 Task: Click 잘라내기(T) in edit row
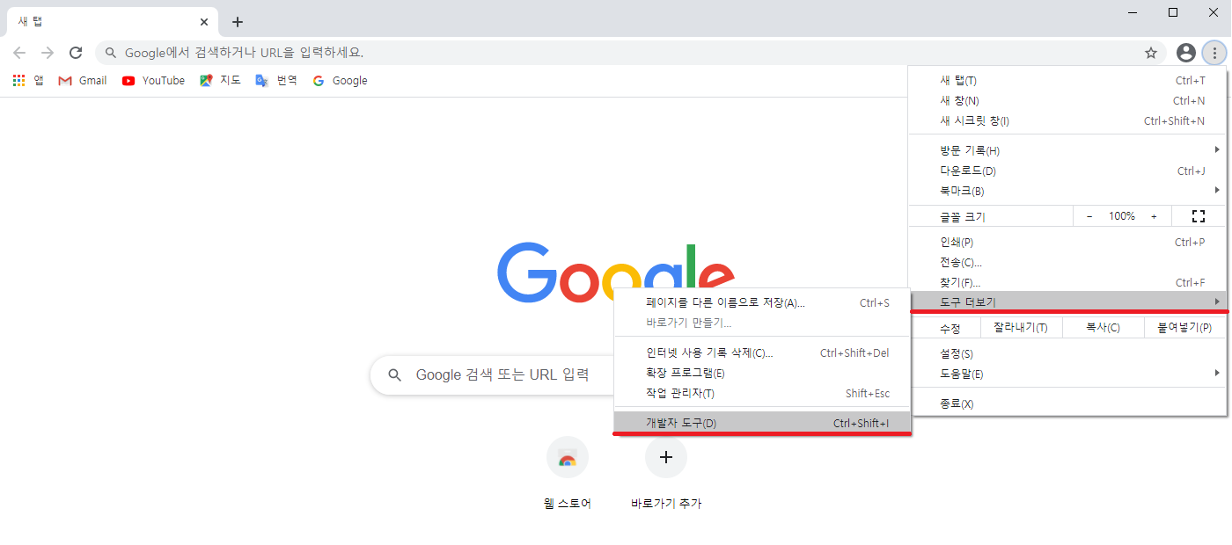coord(1021,329)
